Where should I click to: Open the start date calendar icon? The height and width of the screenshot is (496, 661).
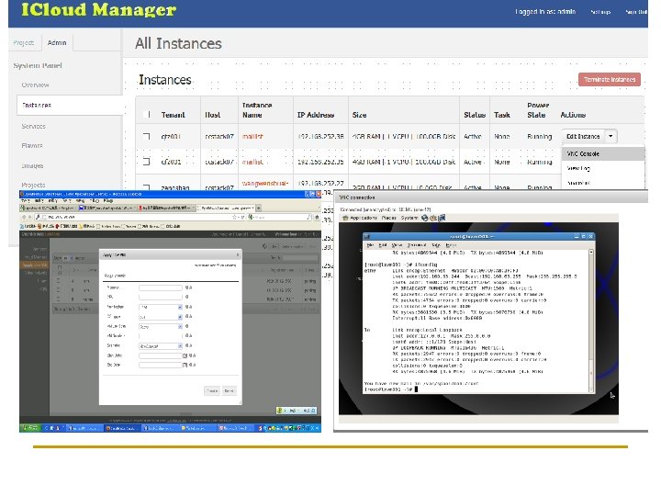point(185,355)
